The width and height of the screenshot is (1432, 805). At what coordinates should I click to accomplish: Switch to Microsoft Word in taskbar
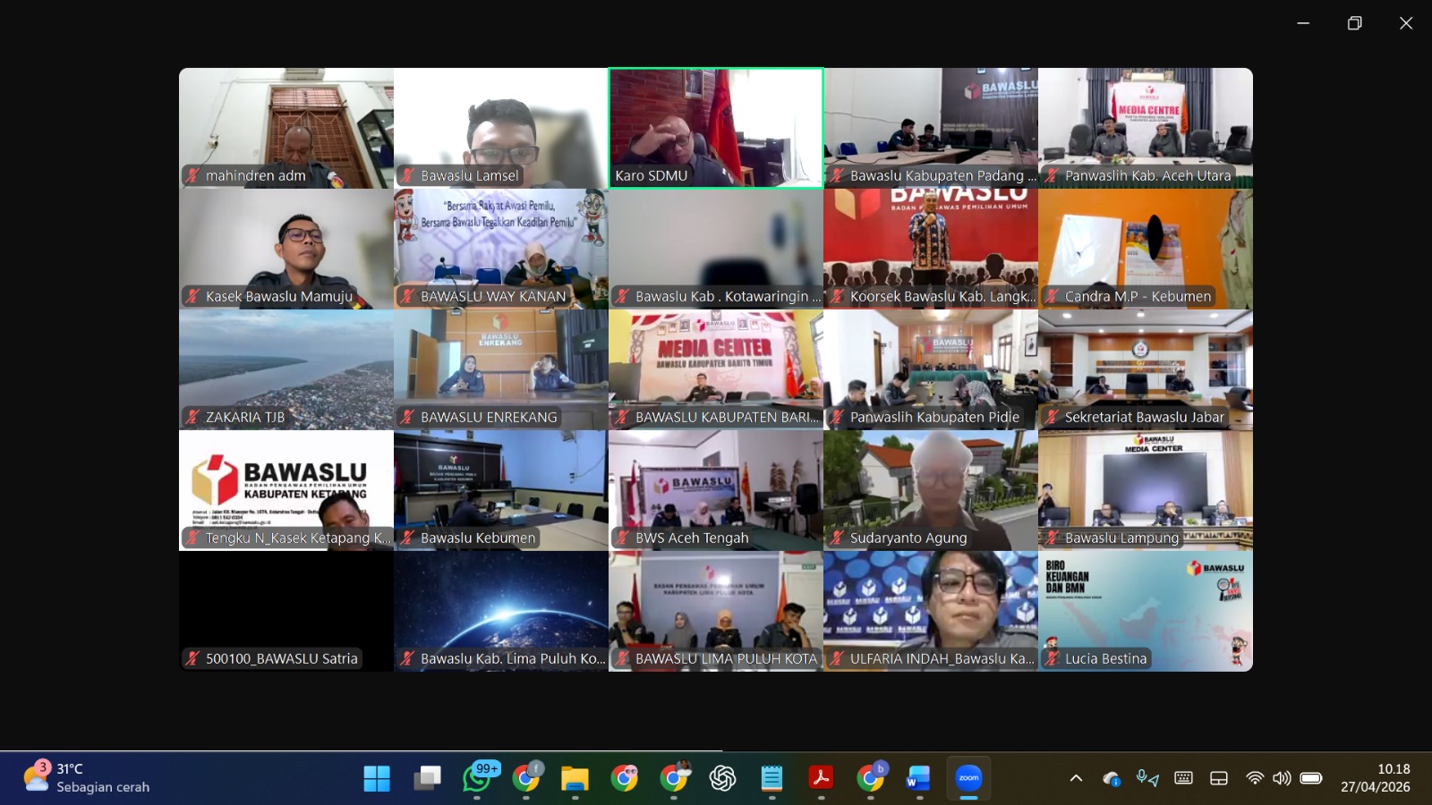(918, 778)
